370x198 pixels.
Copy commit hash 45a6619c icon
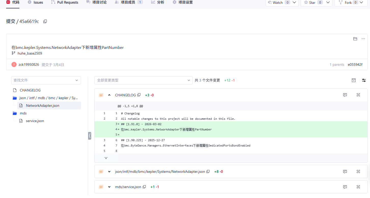(x=45, y=22)
